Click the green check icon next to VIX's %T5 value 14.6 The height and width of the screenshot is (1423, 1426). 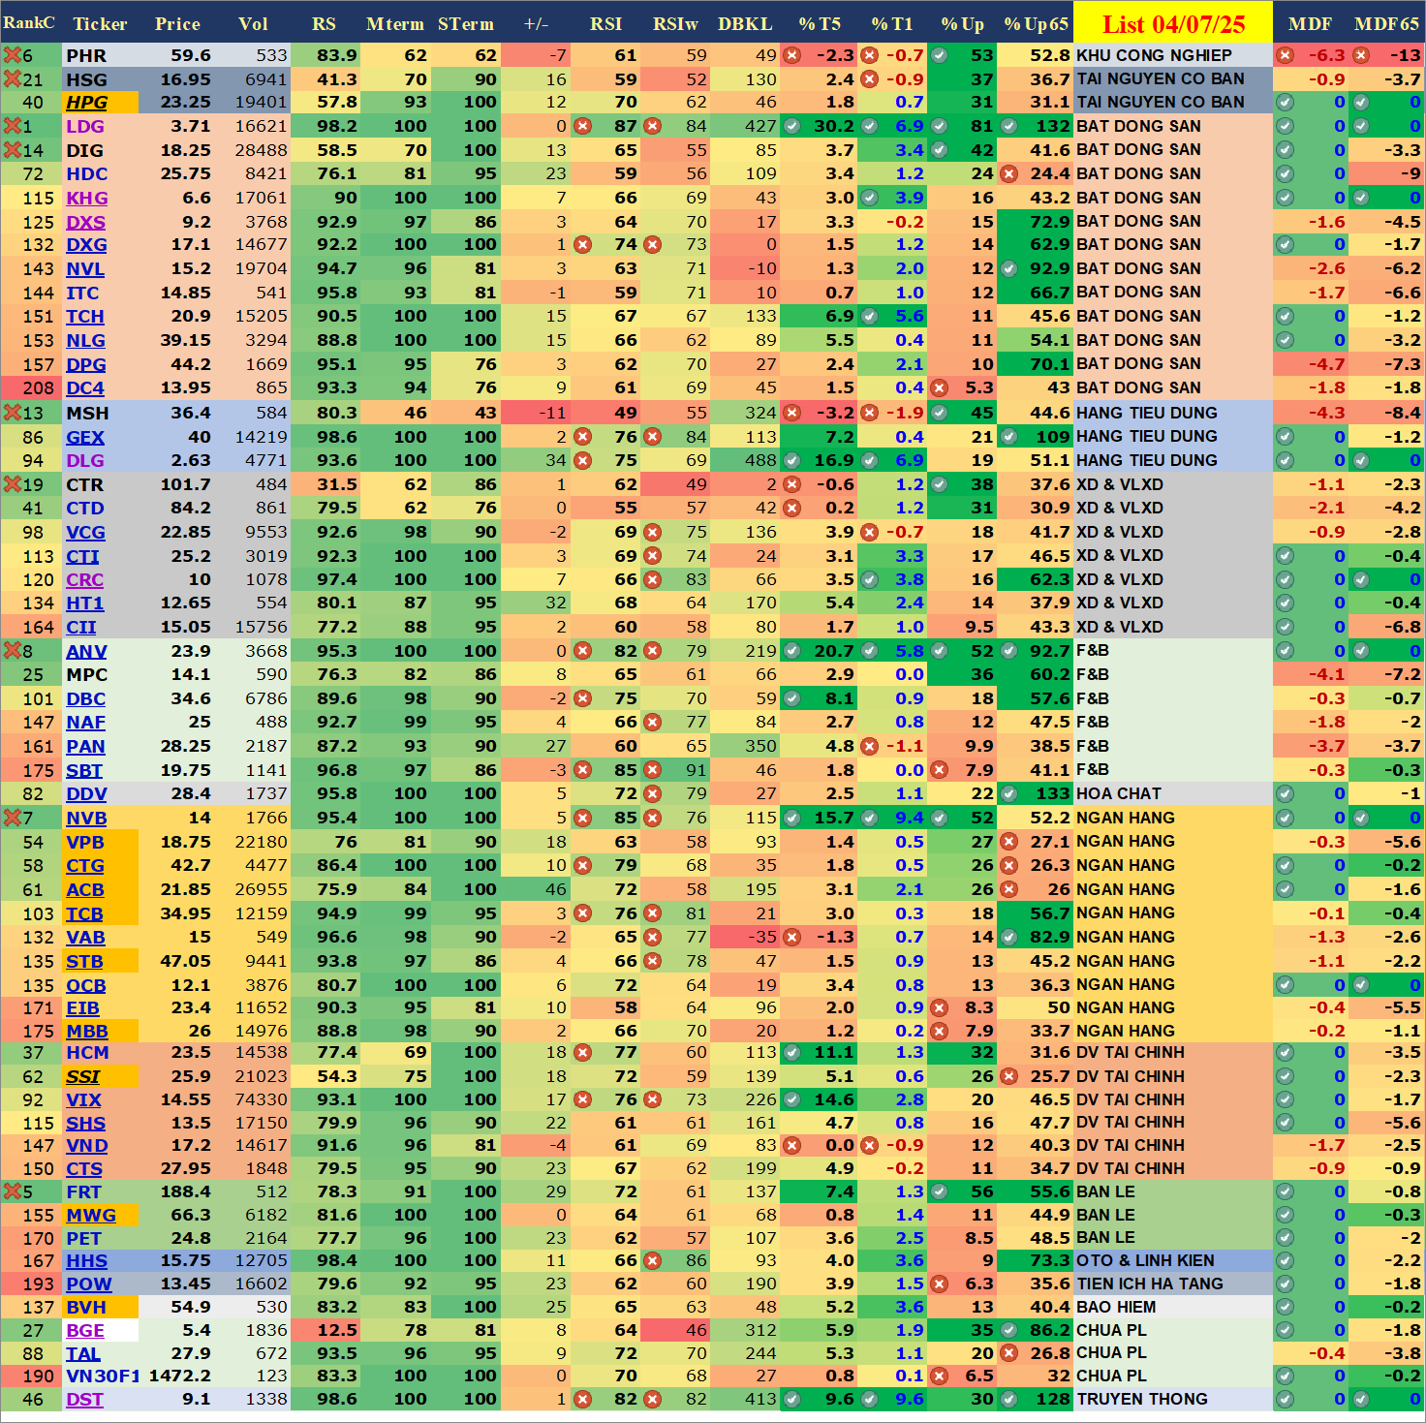pos(791,1099)
